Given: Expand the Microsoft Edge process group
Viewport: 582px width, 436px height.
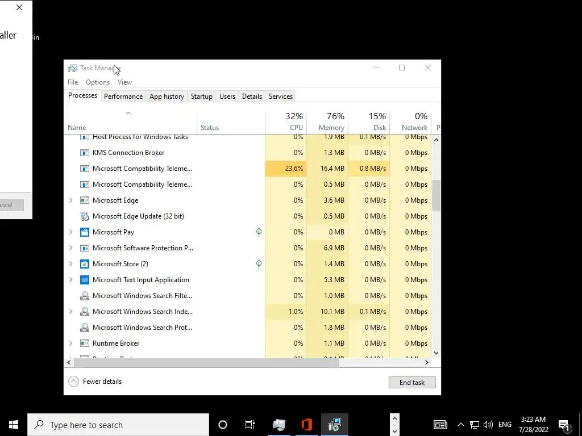Looking at the screenshot, I should coord(71,200).
